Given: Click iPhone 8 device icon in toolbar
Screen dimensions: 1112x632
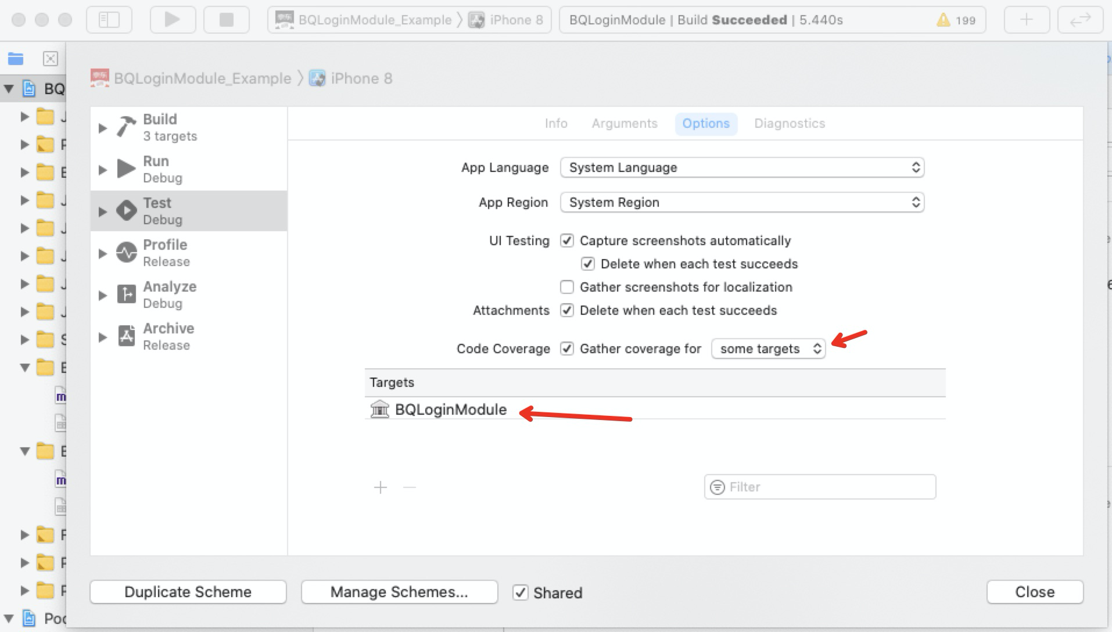Looking at the screenshot, I should (476, 20).
